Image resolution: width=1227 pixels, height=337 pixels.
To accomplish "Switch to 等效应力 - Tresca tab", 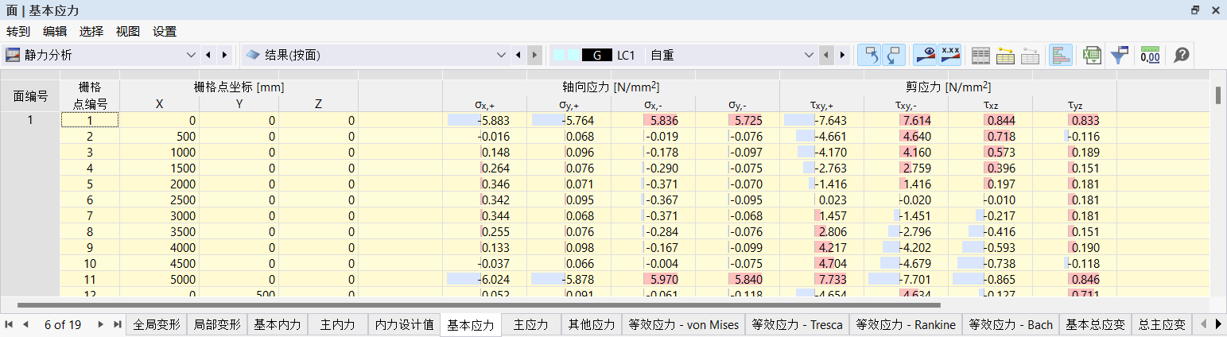I will click(797, 324).
